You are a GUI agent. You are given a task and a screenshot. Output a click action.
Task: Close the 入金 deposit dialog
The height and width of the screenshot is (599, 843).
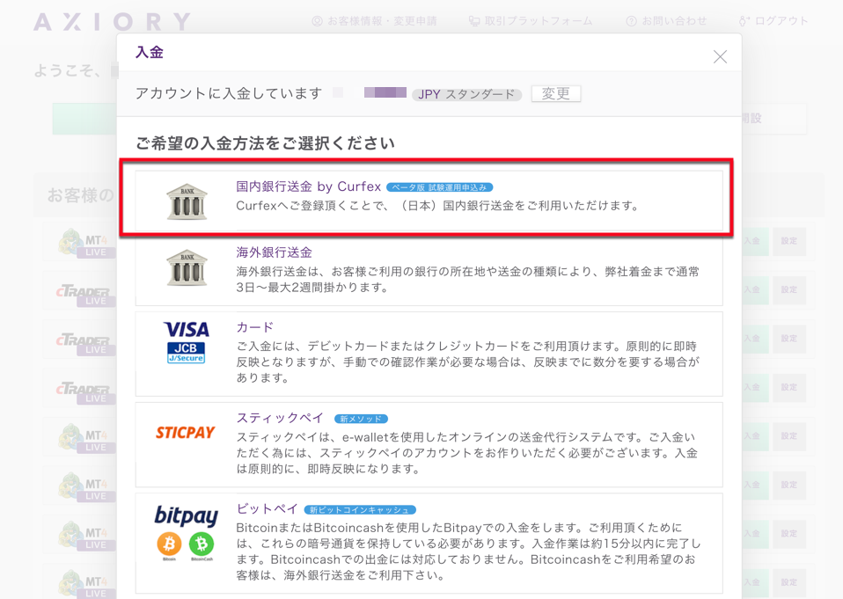point(720,57)
